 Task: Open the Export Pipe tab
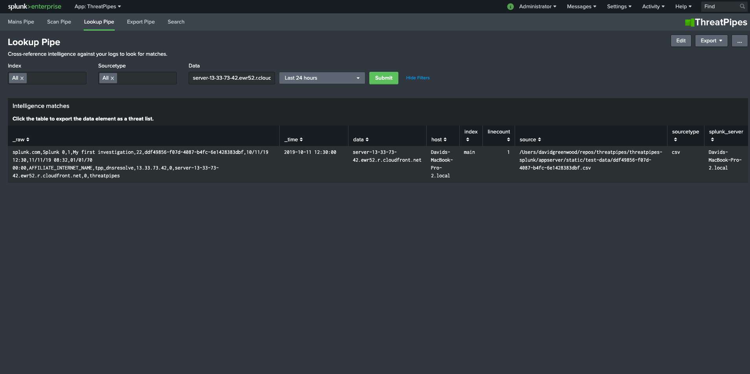141,22
